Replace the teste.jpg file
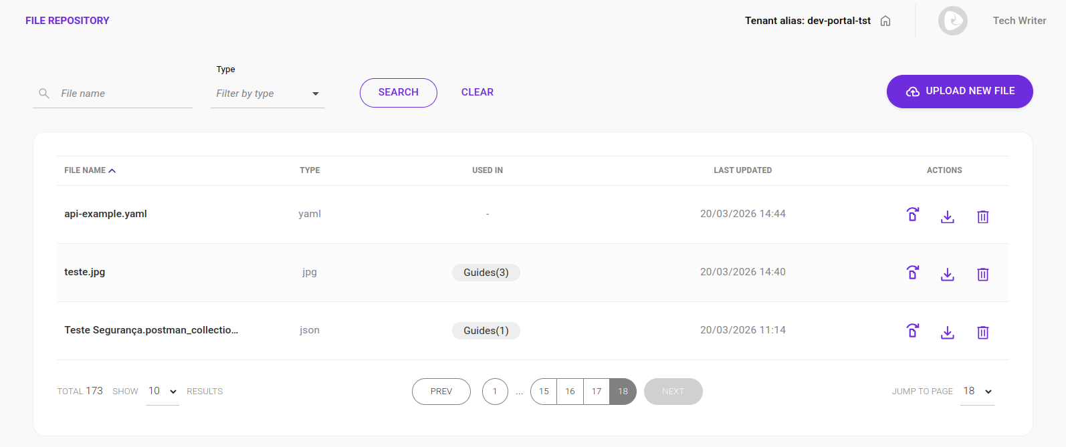Viewport: 1066px width, 447px height. 912,273
